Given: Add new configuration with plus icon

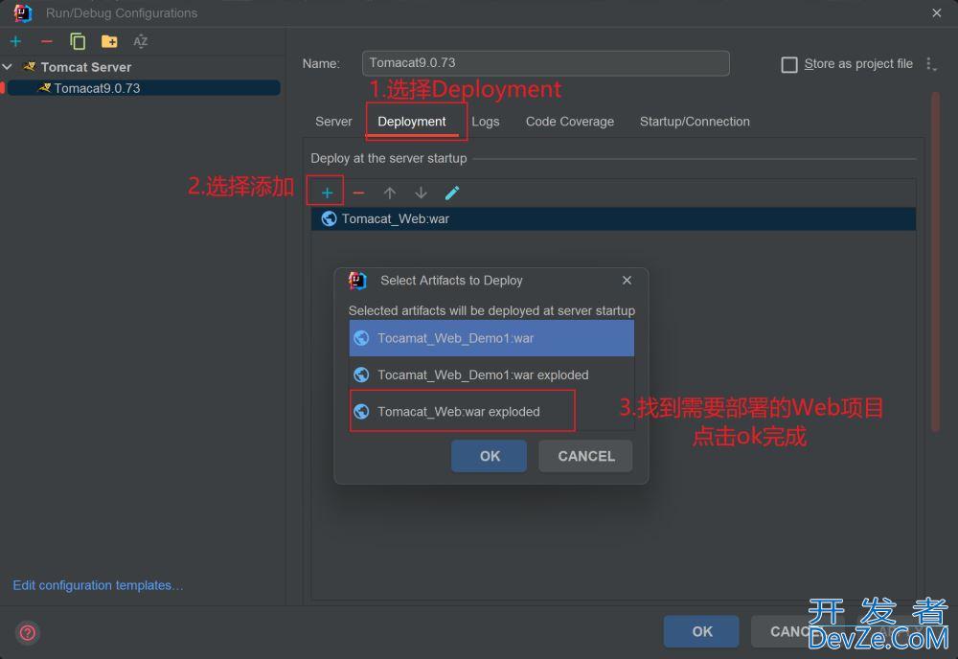Looking at the screenshot, I should [16, 41].
